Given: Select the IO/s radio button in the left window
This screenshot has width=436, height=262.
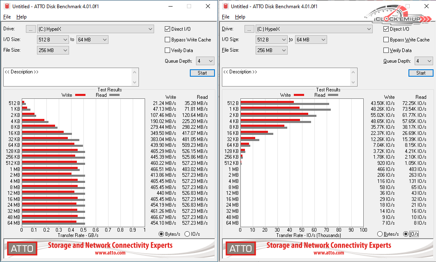Looking at the screenshot, I should [187, 234].
